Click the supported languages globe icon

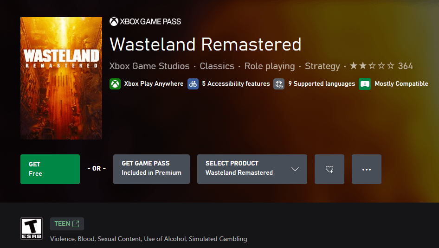click(x=279, y=84)
